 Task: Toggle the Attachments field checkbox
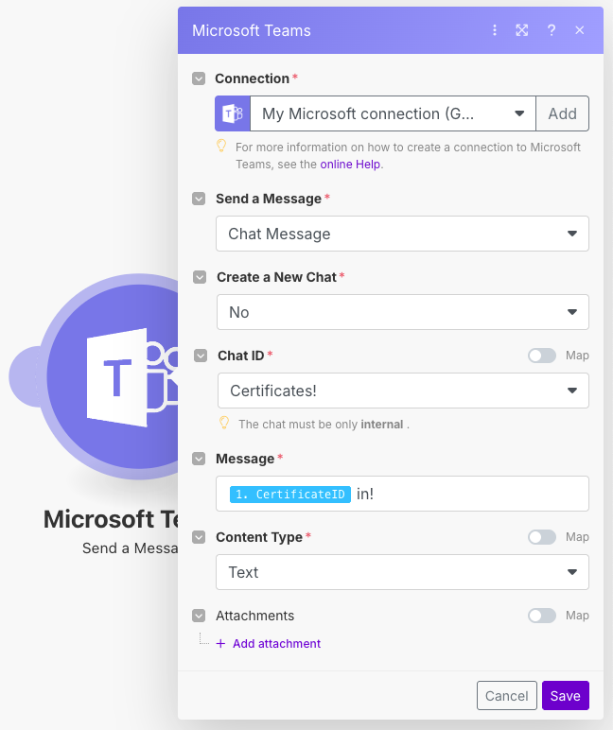click(x=199, y=616)
